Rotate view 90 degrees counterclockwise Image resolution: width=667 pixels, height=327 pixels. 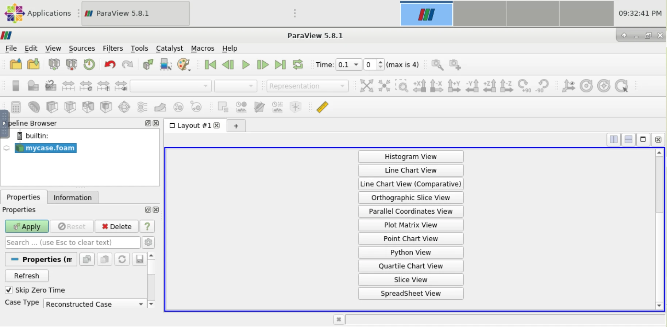click(542, 86)
